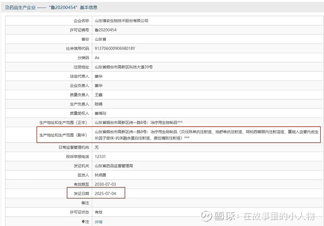This screenshot has width=324, height=226.
Task: Click the 生产地址和生产范围（正本） label
Action: 64,123
